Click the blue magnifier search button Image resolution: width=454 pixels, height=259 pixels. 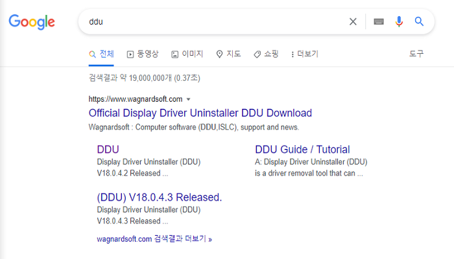click(420, 21)
